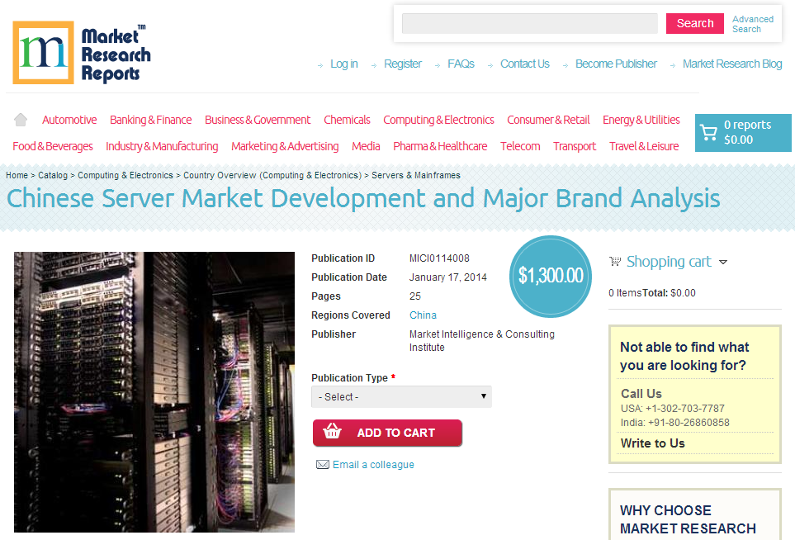Click the USA phone number +1-302-703-7787
Image resolution: width=795 pixels, height=540 pixels.
point(684,408)
